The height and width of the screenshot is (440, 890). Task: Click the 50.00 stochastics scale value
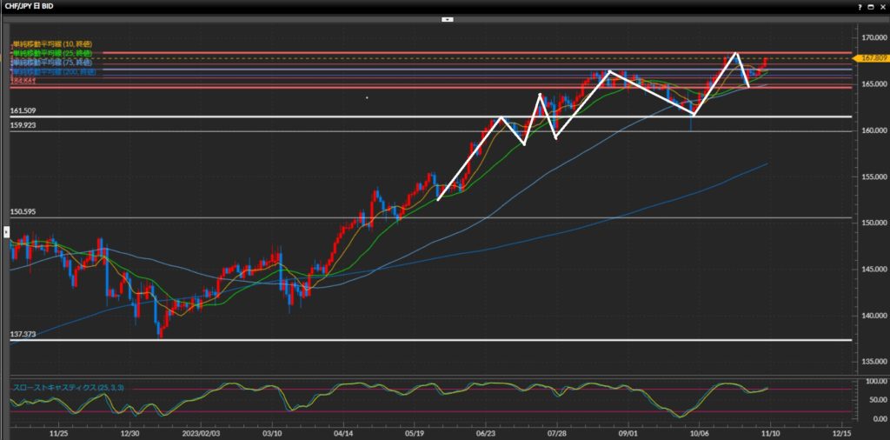867,399
